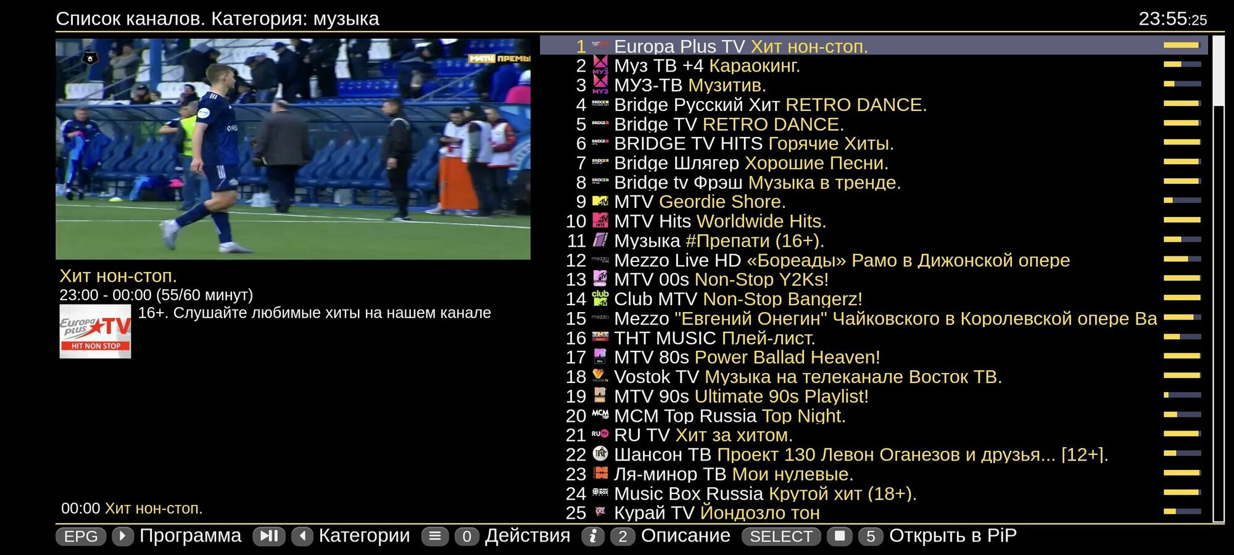Click the Europa Plus TV Hit Non Stop logo
Image resolution: width=1234 pixels, height=555 pixels.
(x=95, y=331)
